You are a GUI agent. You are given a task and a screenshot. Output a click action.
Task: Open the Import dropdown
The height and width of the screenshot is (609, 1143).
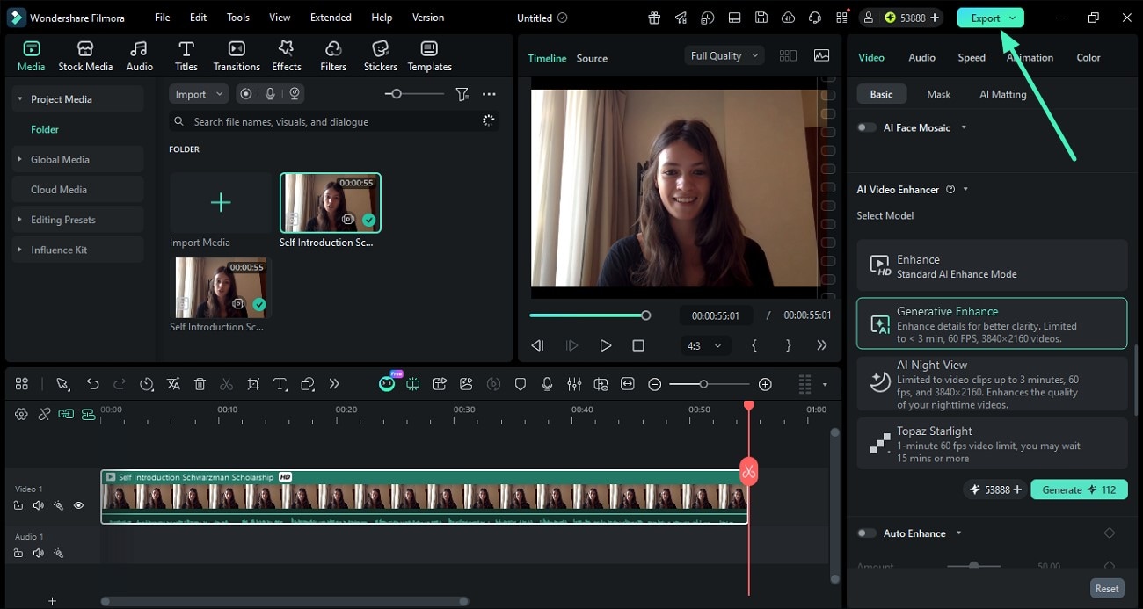pyautogui.click(x=199, y=94)
